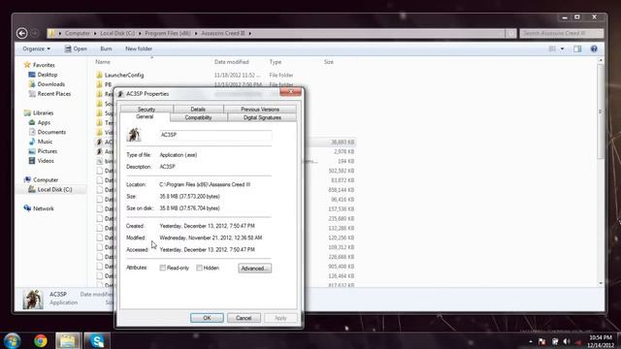Image resolution: width=621 pixels, height=349 pixels.
Task: Click Program Files (x86) breadcrumb
Action: point(168,34)
